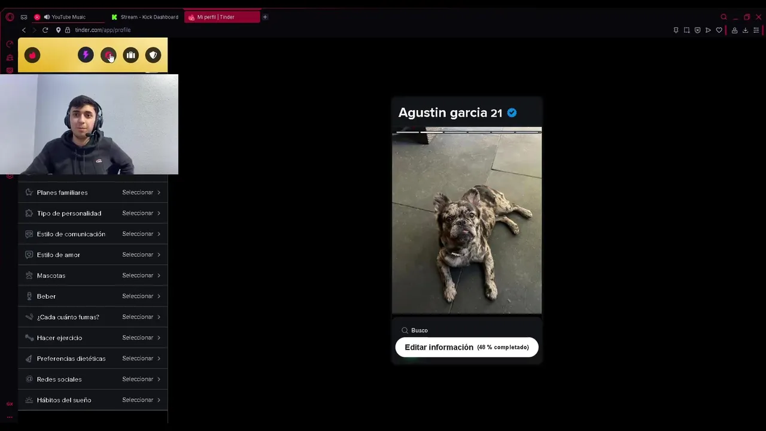
Task: Open a new browser tab
Action: [265, 17]
